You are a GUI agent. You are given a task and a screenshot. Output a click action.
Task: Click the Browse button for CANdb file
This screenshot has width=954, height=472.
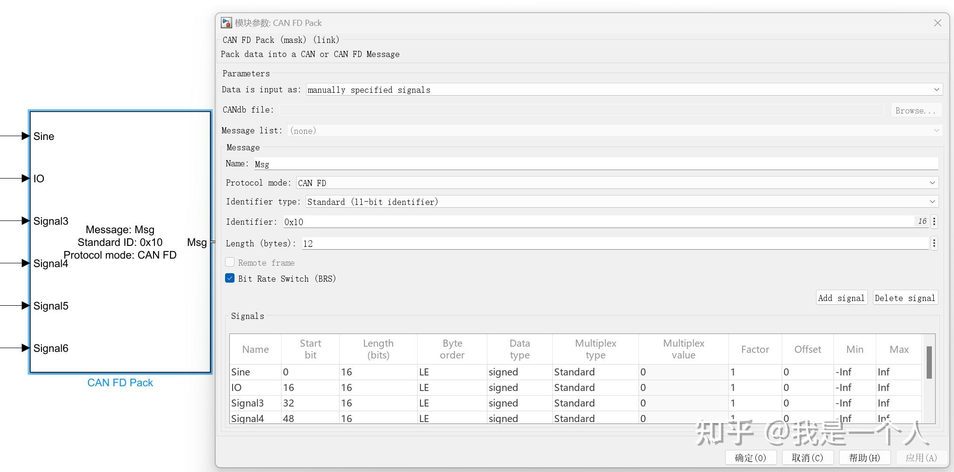pyautogui.click(x=916, y=110)
